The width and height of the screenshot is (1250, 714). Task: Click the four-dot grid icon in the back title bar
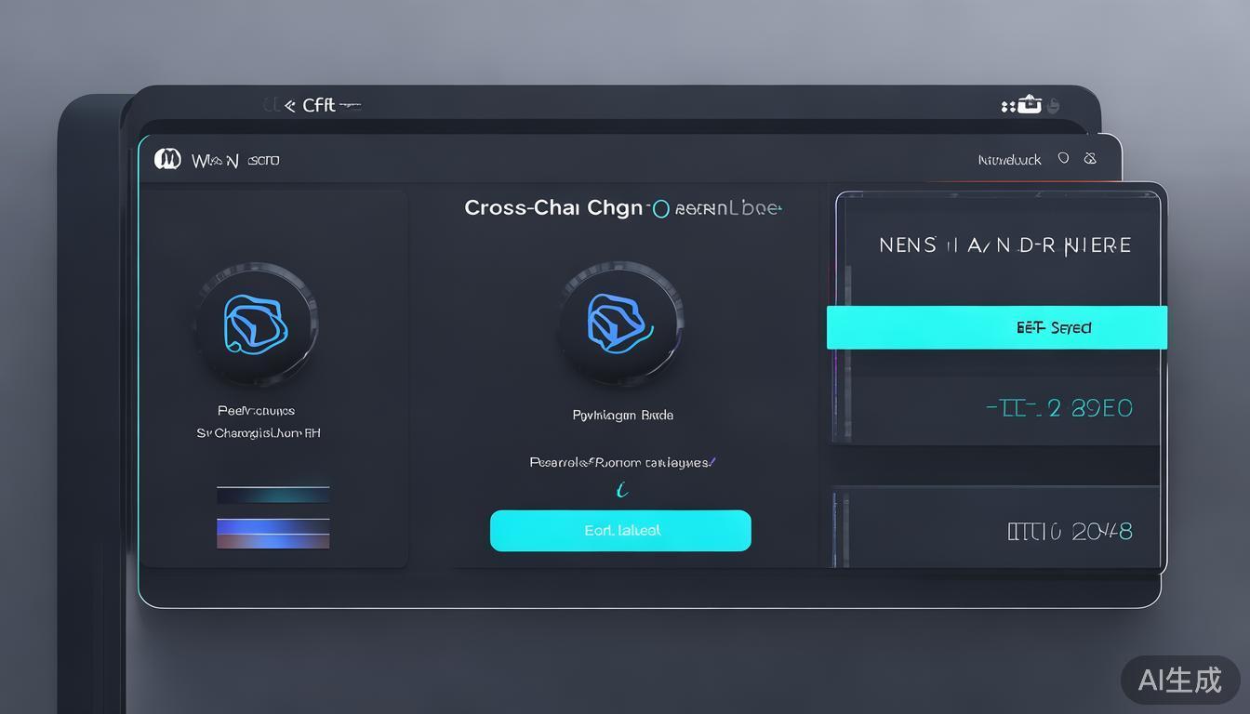point(1007,106)
